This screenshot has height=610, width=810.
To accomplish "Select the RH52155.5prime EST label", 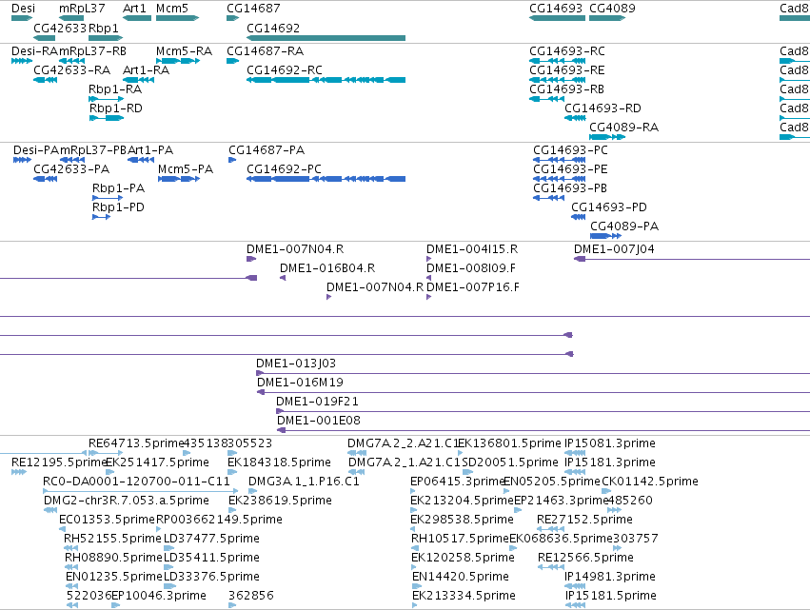I will coord(112,540).
